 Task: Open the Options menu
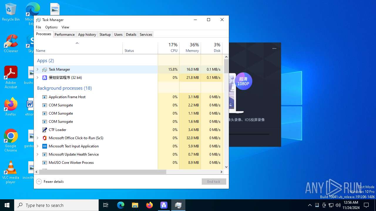click(x=51, y=27)
